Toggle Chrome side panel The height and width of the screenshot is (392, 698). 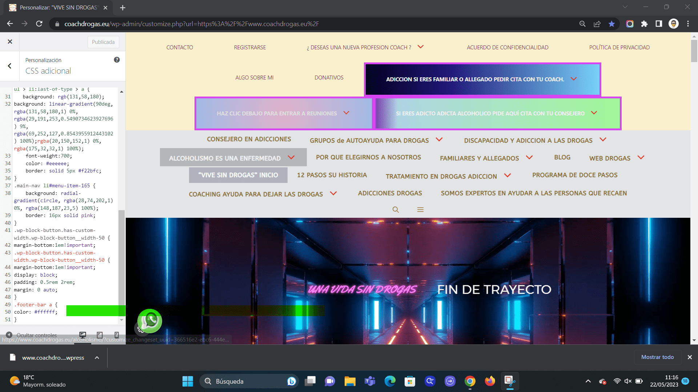[x=659, y=24]
